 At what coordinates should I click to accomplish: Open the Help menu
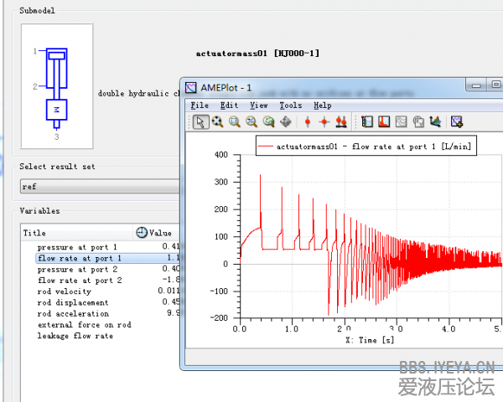pos(322,106)
